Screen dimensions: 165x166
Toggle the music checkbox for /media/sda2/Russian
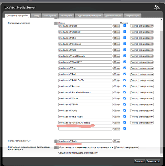(x=125, y=86)
